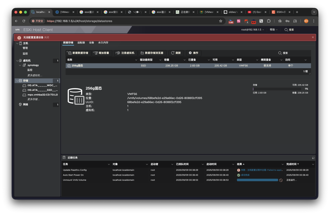Click the 更多存储... (More storage) link

click(34, 99)
